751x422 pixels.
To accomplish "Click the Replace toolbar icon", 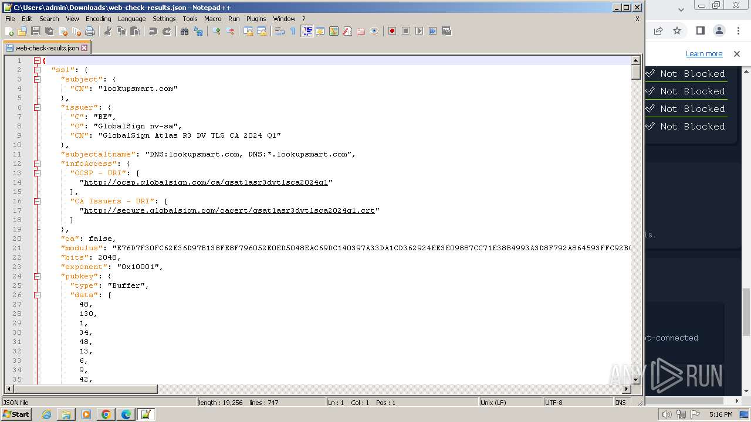I will 198,31.
